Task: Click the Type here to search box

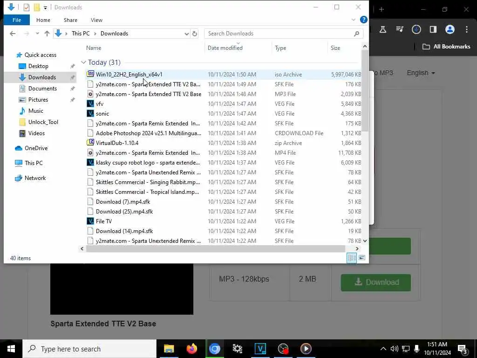Action: point(89,349)
